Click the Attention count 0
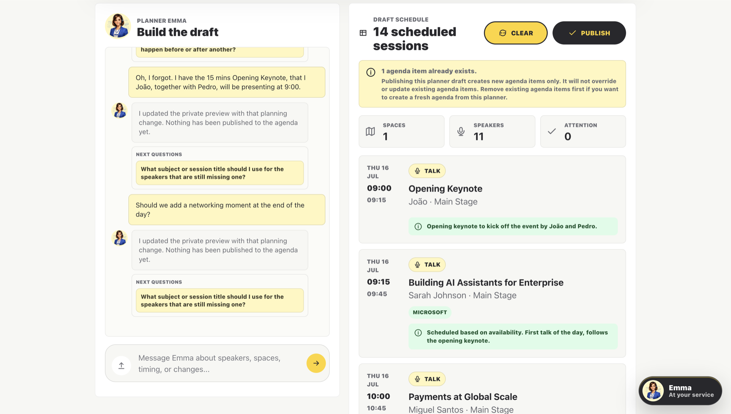This screenshot has width=731, height=414. click(568, 137)
